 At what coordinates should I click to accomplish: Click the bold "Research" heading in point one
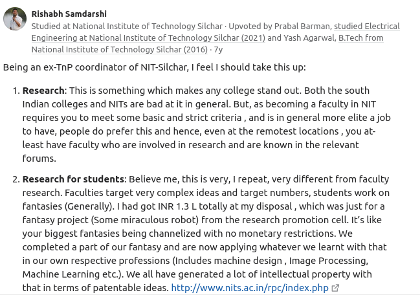(43, 91)
